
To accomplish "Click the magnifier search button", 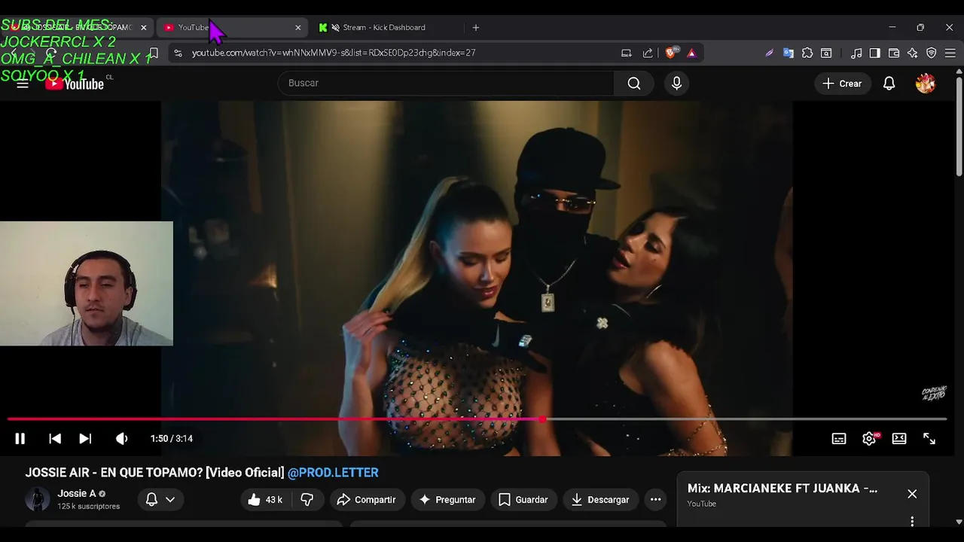I will [634, 83].
